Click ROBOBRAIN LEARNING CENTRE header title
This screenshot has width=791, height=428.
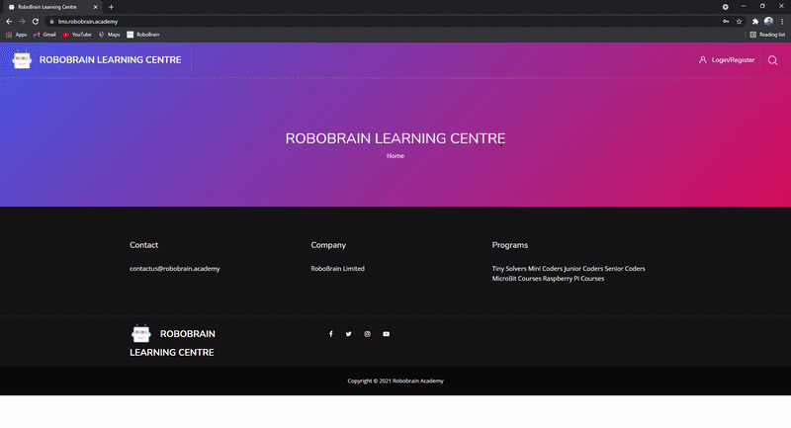110,60
